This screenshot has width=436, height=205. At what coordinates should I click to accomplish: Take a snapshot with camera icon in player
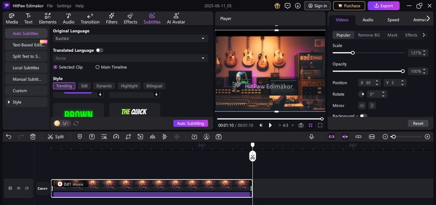click(301, 126)
